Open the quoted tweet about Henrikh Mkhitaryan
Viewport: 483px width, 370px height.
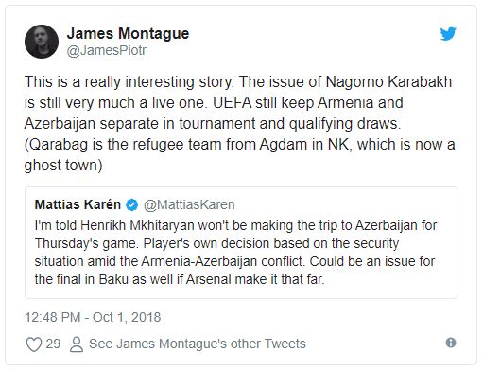click(241, 242)
